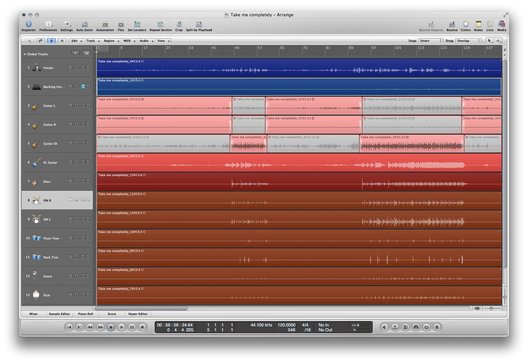The height and width of the screenshot is (363, 528).
Task: Open the Mixer tab
Action: tap(34, 314)
